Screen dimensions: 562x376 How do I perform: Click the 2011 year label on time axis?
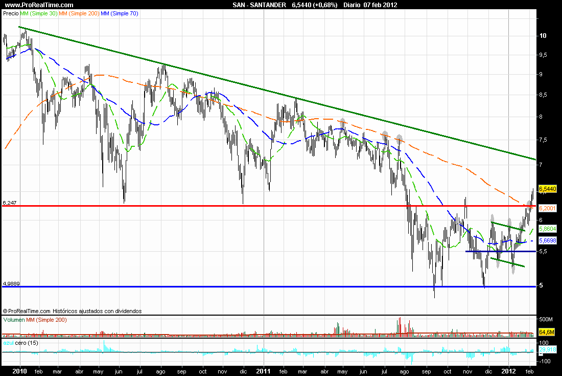tap(264, 371)
